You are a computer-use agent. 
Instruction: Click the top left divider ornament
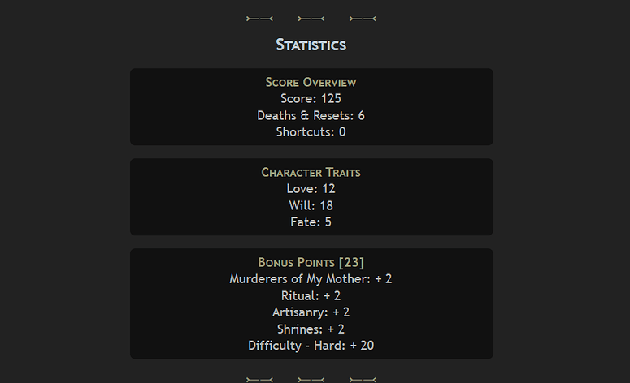(x=259, y=19)
